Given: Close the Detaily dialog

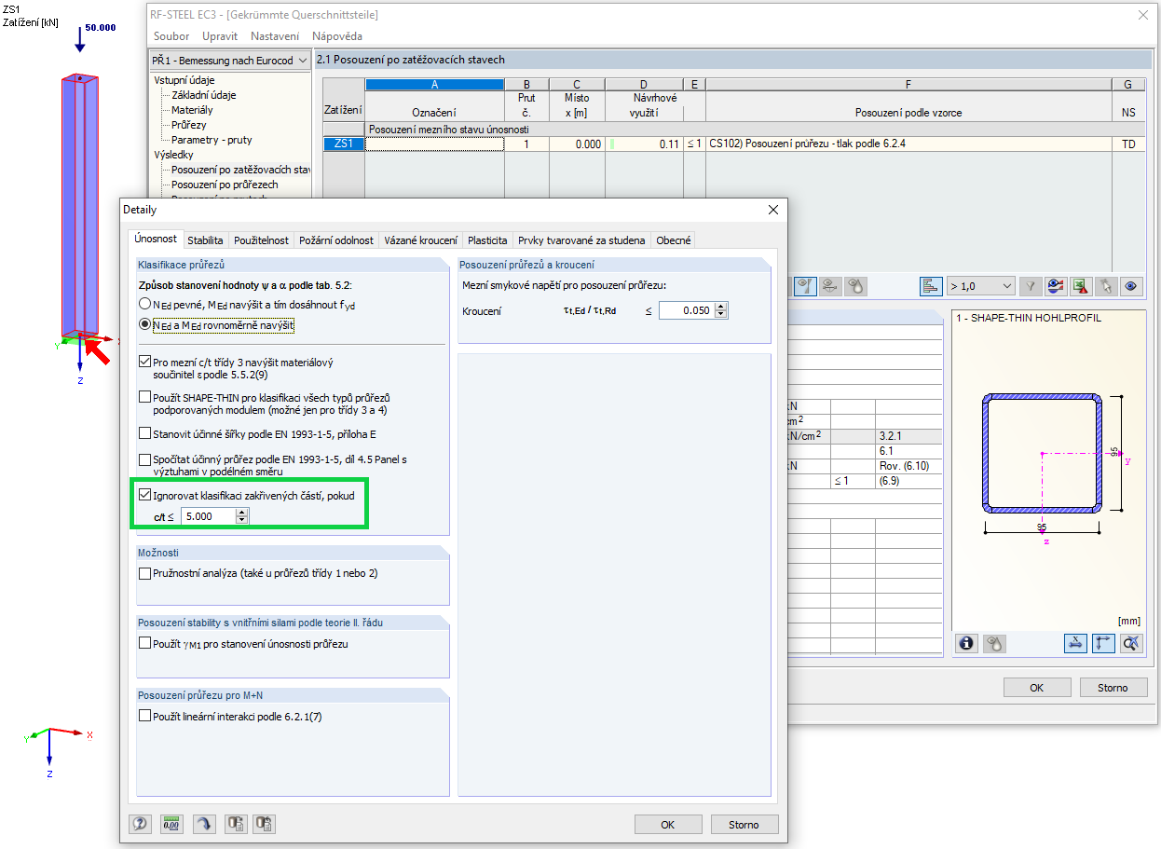Looking at the screenshot, I should (x=772, y=210).
